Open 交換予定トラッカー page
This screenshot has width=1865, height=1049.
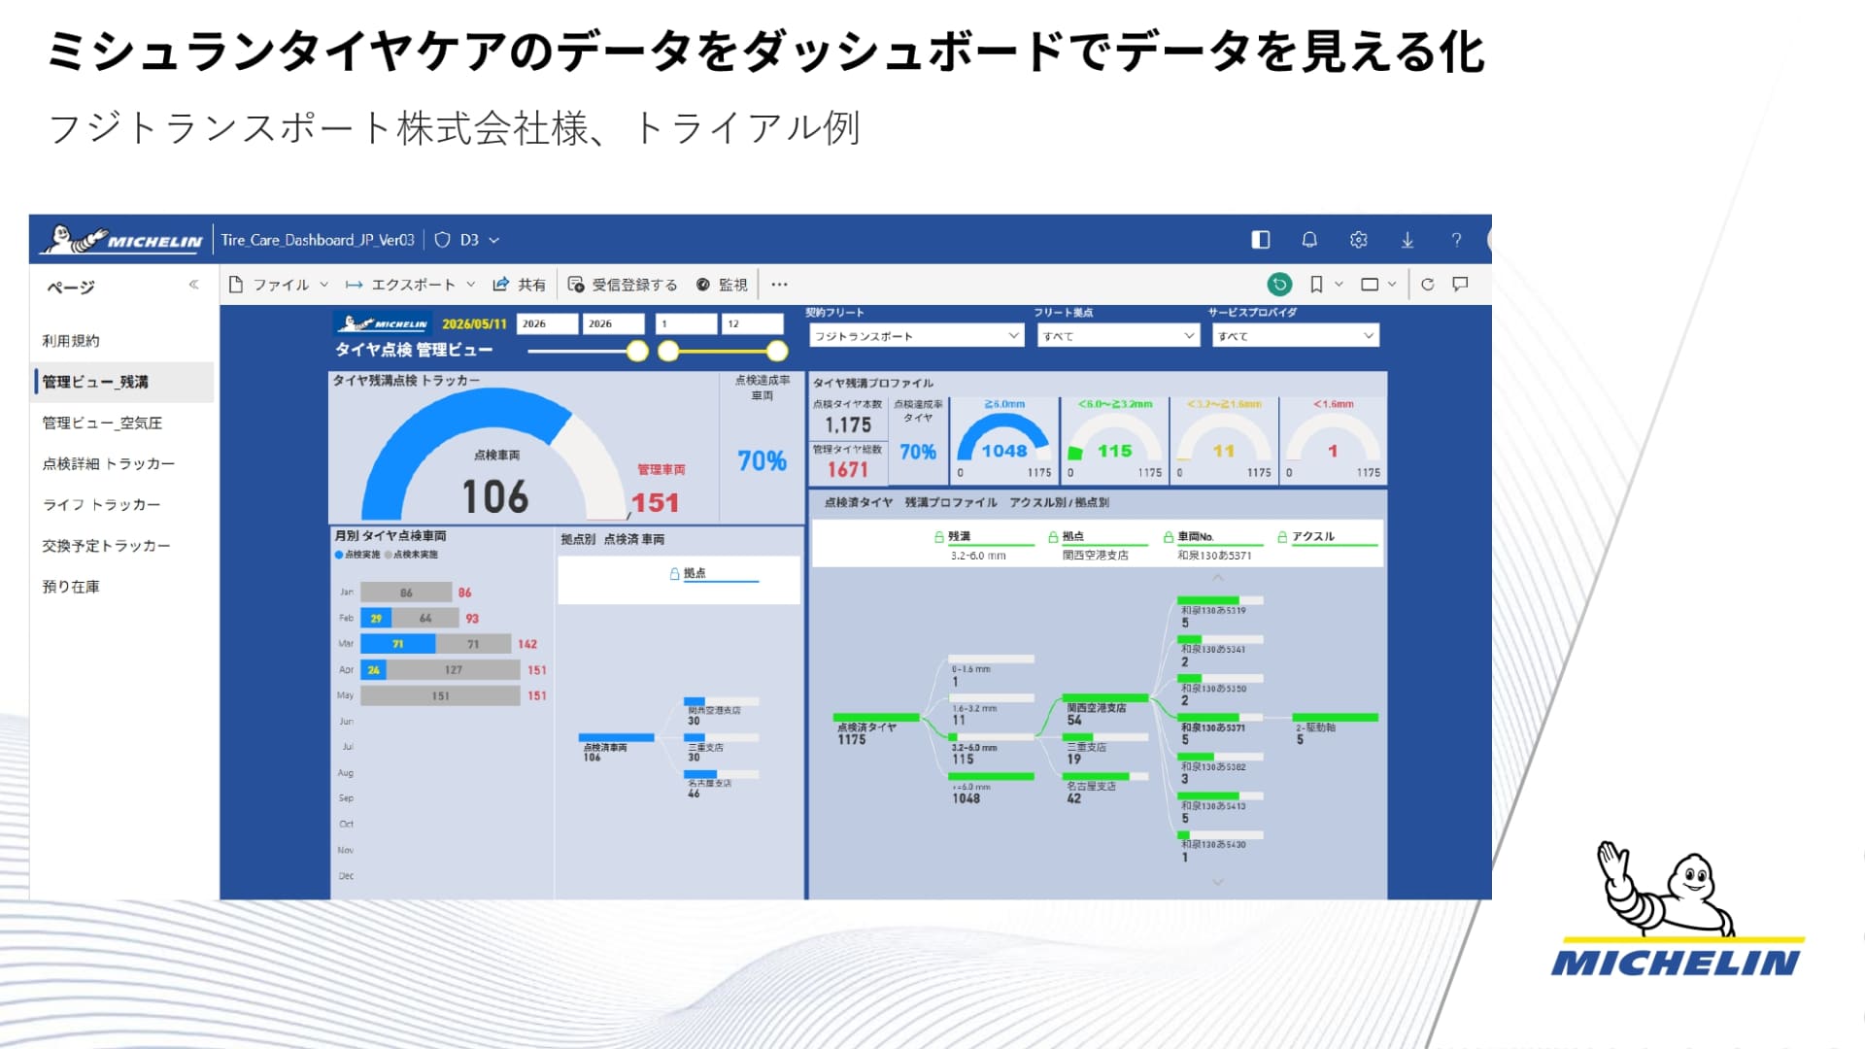tap(121, 546)
